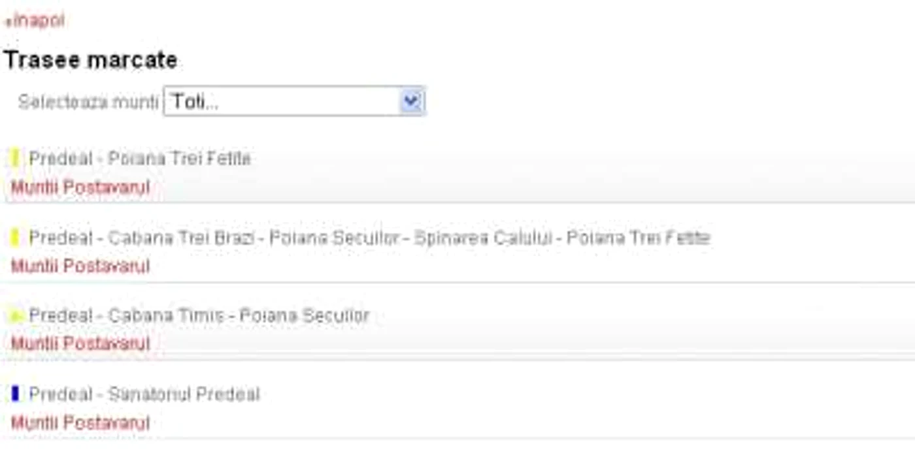This screenshot has height=457, width=915.
Task: Click the blue stripe marker beside Sanatoriul Predeal
Action: [15, 394]
